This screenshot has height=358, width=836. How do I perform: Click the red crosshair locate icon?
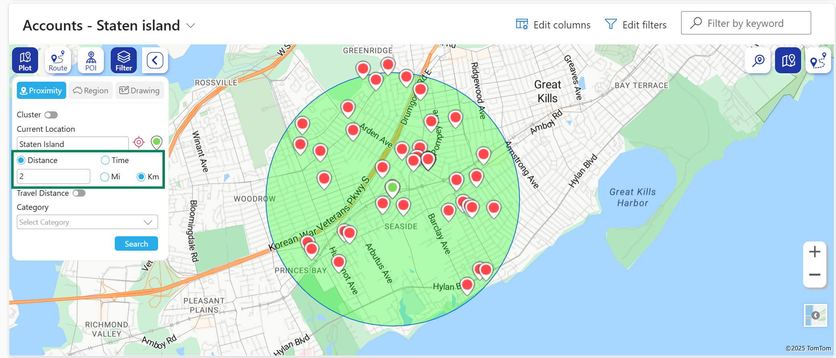pos(139,142)
